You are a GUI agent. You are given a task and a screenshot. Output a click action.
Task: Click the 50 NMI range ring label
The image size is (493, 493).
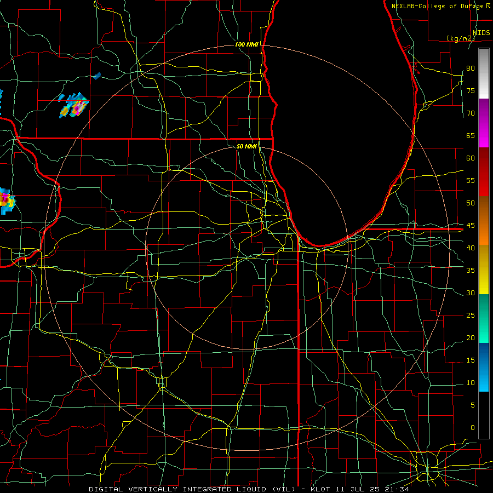246,146
